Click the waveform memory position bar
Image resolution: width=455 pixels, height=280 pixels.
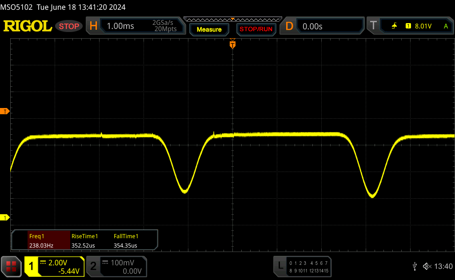(x=233, y=20)
